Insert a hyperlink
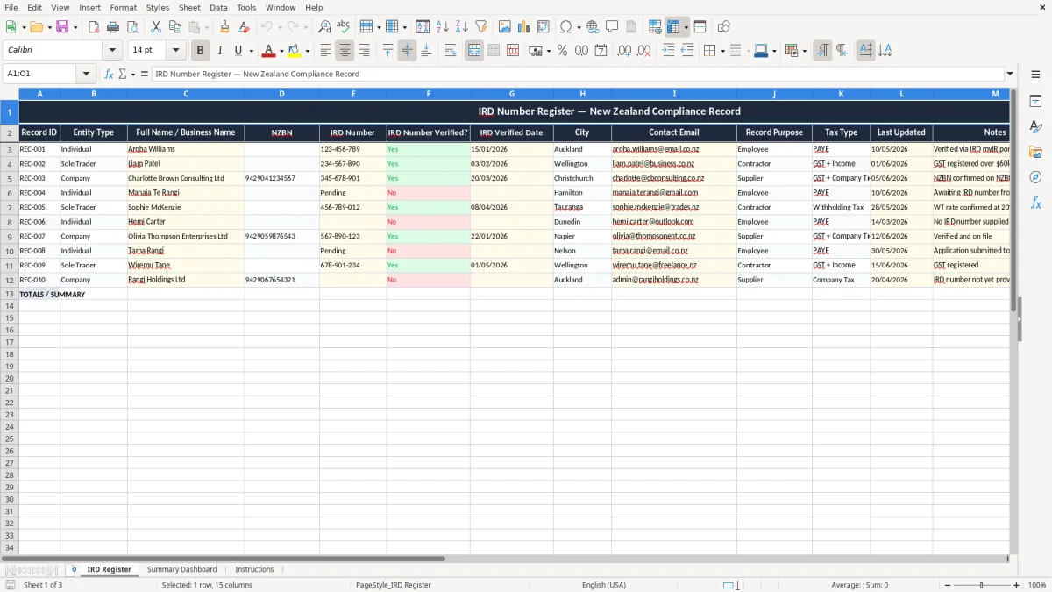1052x592 pixels. [x=593, y=27]
